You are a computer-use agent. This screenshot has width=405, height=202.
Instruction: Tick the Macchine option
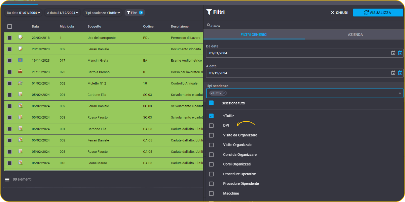pos(211,193)
